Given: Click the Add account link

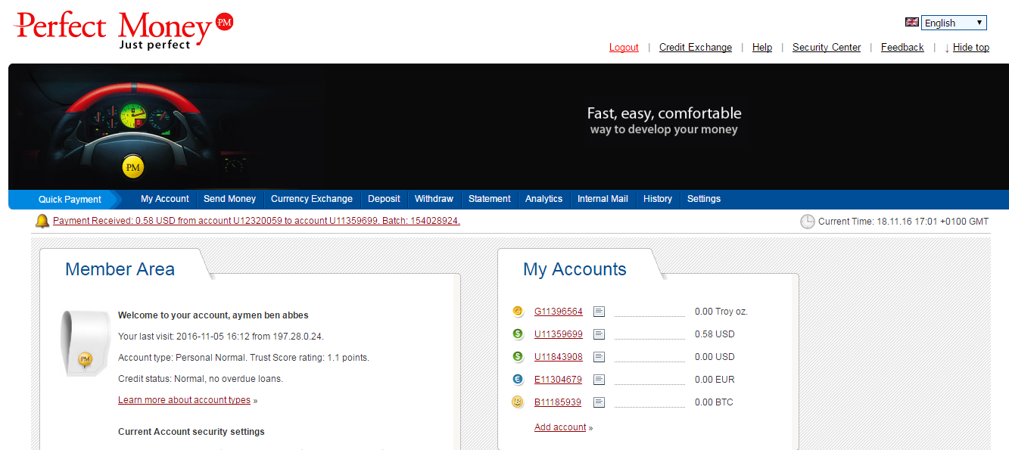Looking at the screenshot, I should coord(560,427).
